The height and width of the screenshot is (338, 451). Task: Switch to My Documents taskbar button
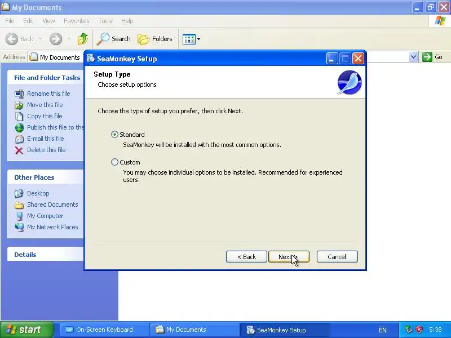[195, 330]
